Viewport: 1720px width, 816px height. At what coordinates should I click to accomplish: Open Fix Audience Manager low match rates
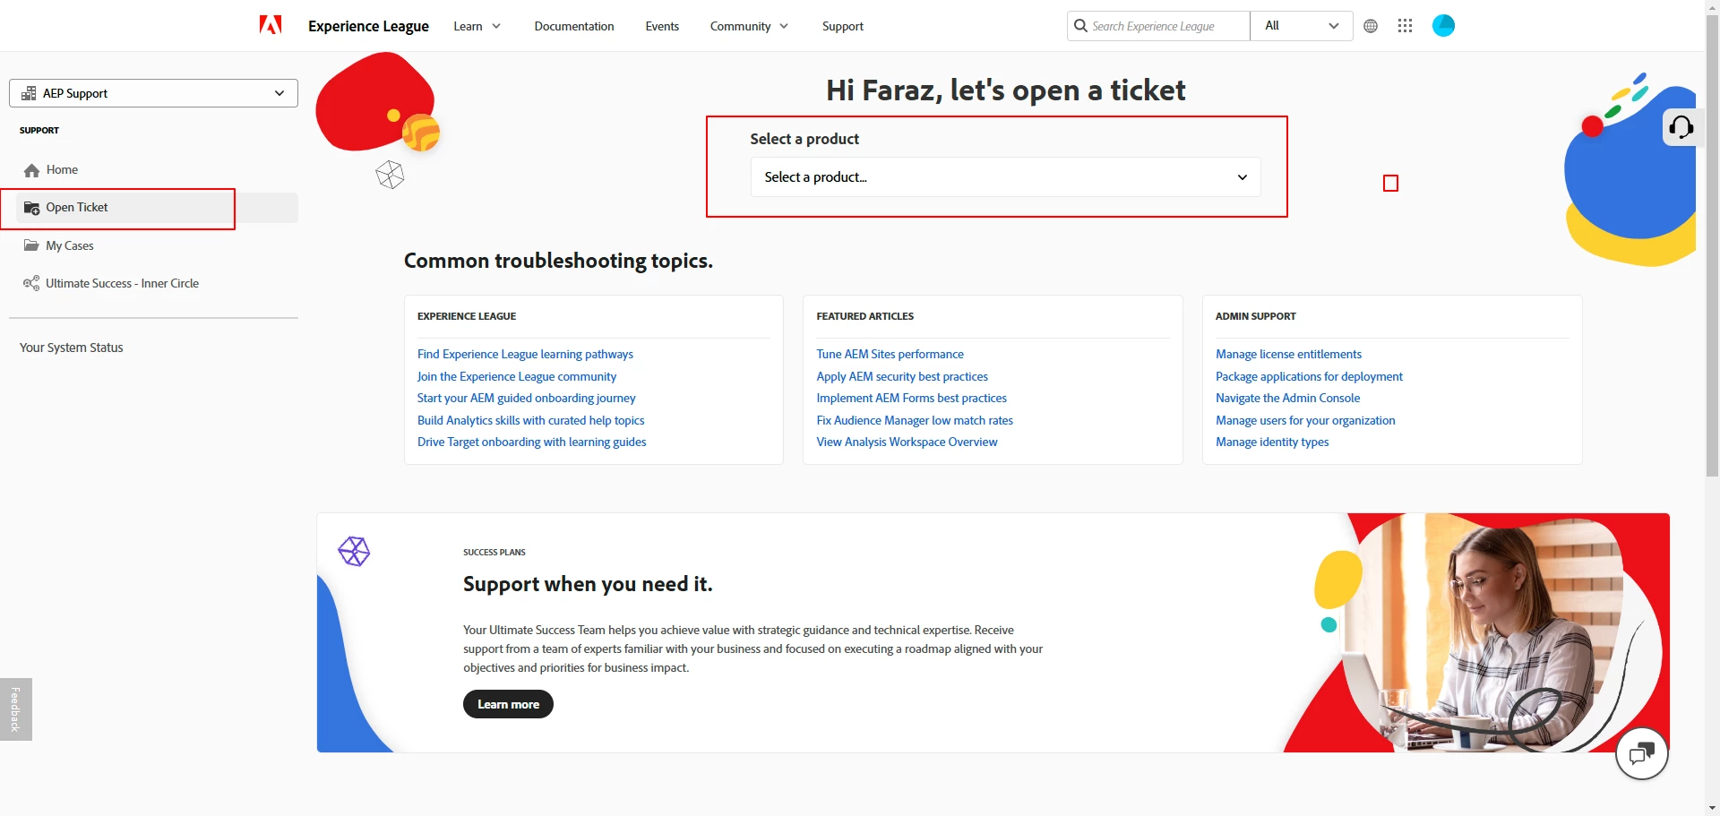[x=915, y=421]
